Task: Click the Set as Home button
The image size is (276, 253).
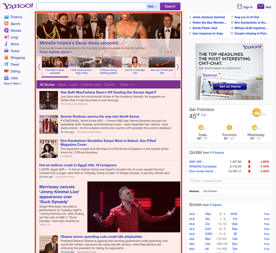Action: 230,86
